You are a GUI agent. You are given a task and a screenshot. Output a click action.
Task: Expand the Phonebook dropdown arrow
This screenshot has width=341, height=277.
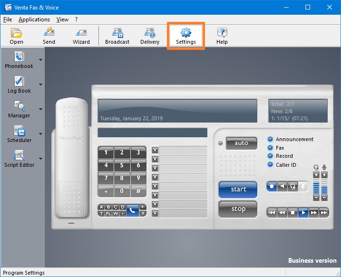[41, 60]
